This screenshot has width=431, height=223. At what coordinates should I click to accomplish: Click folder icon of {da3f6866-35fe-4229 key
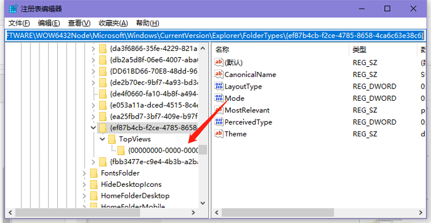point(103,49)
